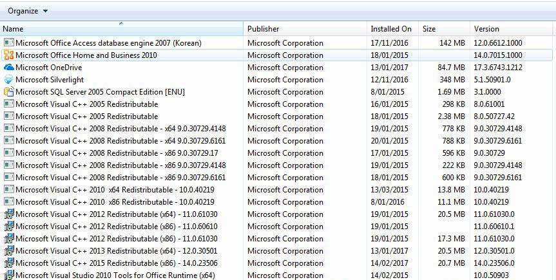Select Microsoft Office Home and Business 2010
Screen dimensions: 556x280
(86, 55)
